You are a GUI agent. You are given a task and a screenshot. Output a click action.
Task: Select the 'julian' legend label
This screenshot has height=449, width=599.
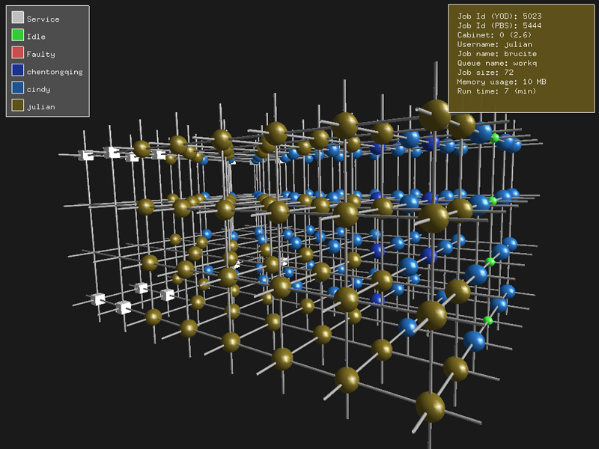click(x=41, y=107)
